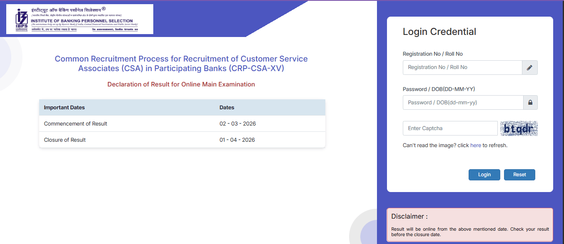Click the lock icon beside Password field
The image size is (564, 244).
point(529,102)
